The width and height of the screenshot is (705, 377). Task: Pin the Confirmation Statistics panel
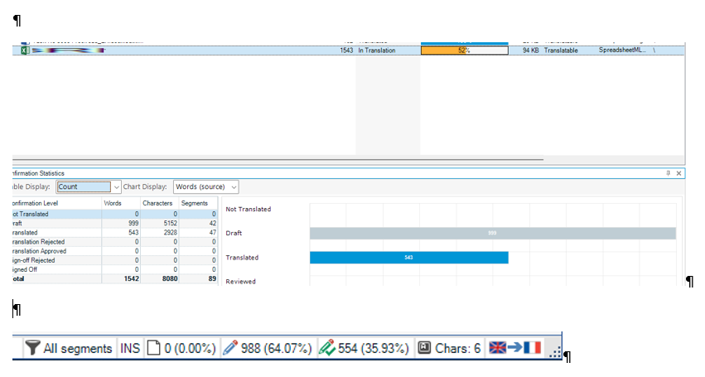tap(668, 173)
